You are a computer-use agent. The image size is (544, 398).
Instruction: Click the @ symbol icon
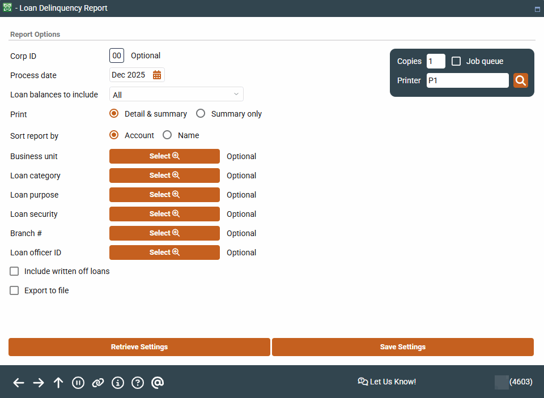pos(158,383)
